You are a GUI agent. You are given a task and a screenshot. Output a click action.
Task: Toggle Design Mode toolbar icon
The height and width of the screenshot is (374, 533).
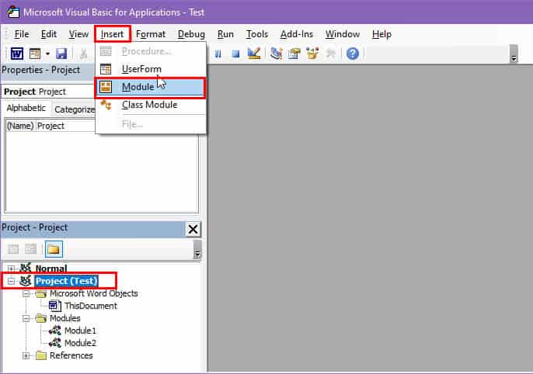[x=254, y=54]
